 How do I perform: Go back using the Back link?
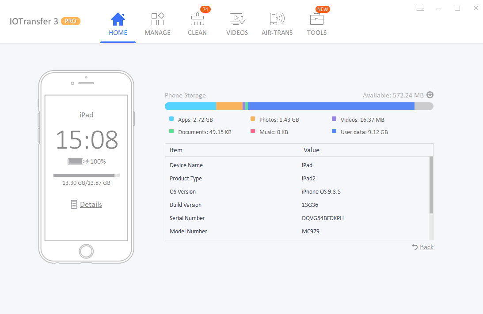(426, 247)
